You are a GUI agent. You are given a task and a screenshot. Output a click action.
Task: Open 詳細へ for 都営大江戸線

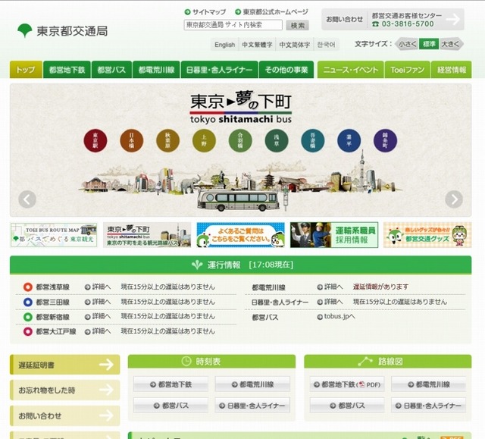98,331
